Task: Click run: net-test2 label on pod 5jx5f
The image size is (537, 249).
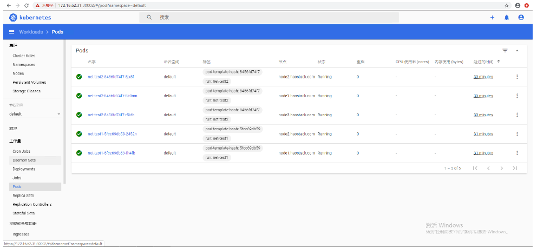Action: (217, 82)
